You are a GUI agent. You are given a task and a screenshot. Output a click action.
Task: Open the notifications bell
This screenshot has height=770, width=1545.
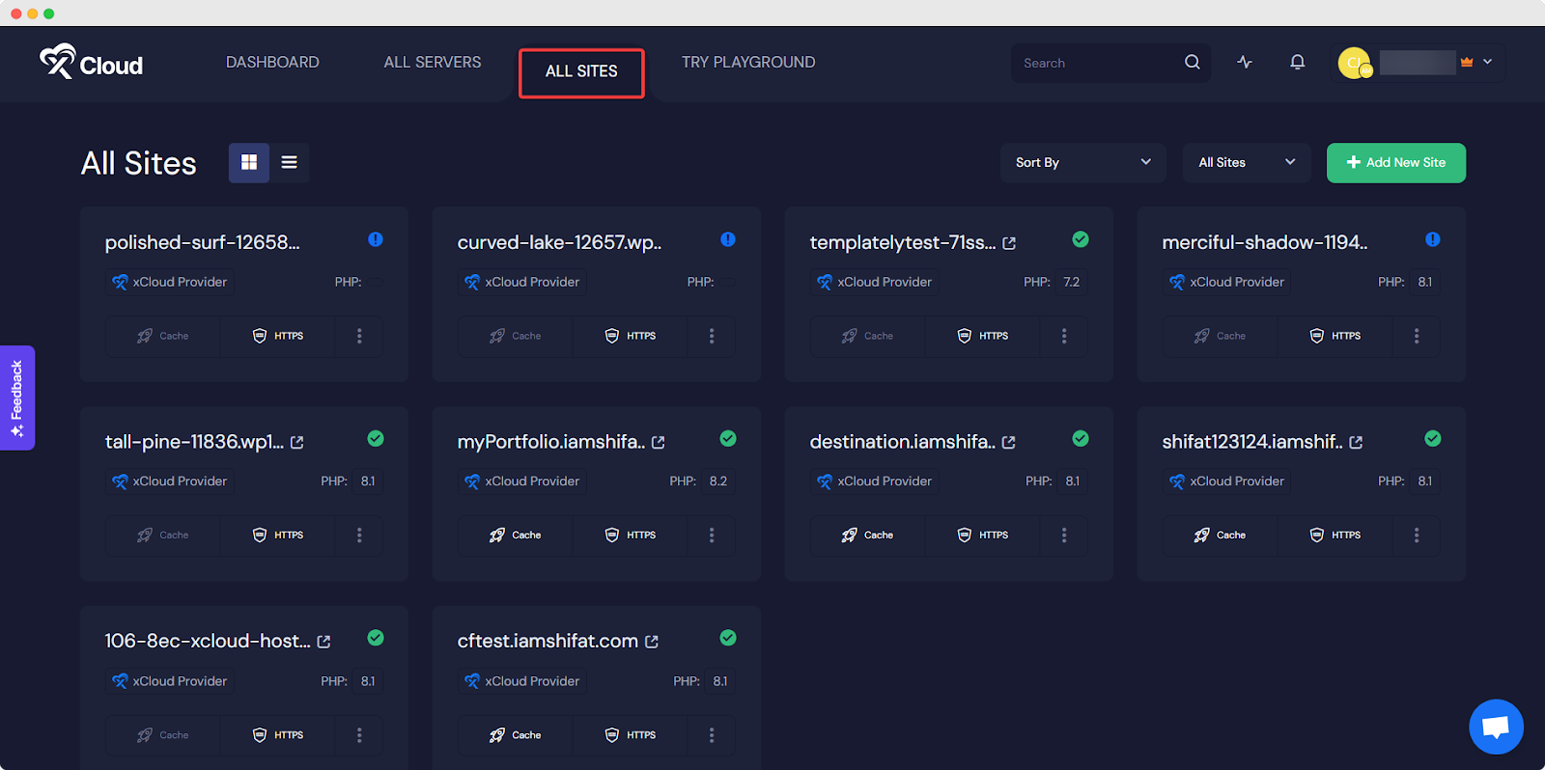(1297, 62)
